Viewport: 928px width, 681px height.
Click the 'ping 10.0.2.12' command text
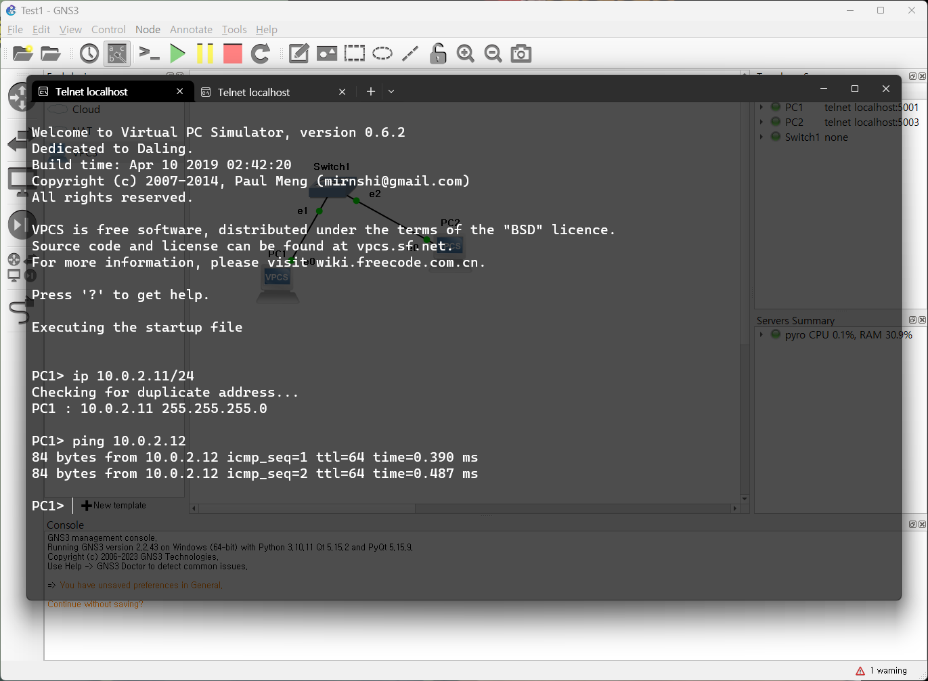(129, 441)
